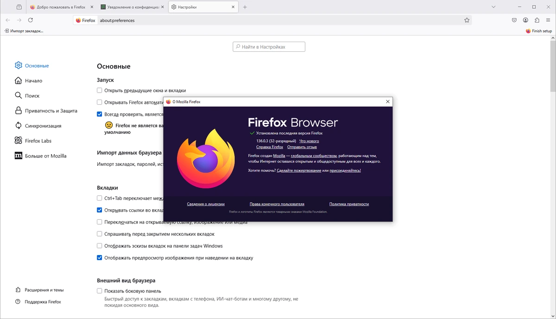This screenshot has height=319, width=556.
Task: Open the application hamburger menu
Action: click(x=549, y=20)
